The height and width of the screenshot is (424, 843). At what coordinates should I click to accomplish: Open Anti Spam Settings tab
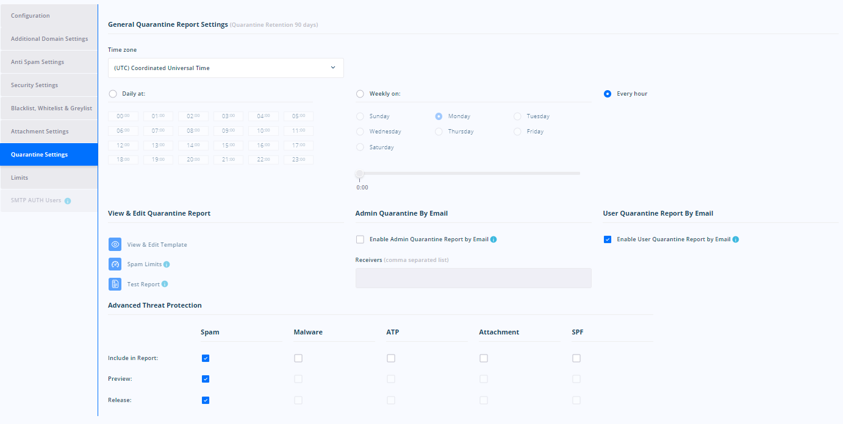coord(49,62)
